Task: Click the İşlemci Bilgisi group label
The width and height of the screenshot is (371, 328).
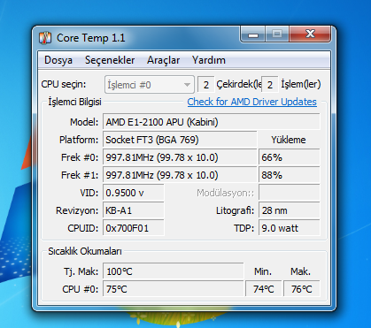Action: point(74,102)
